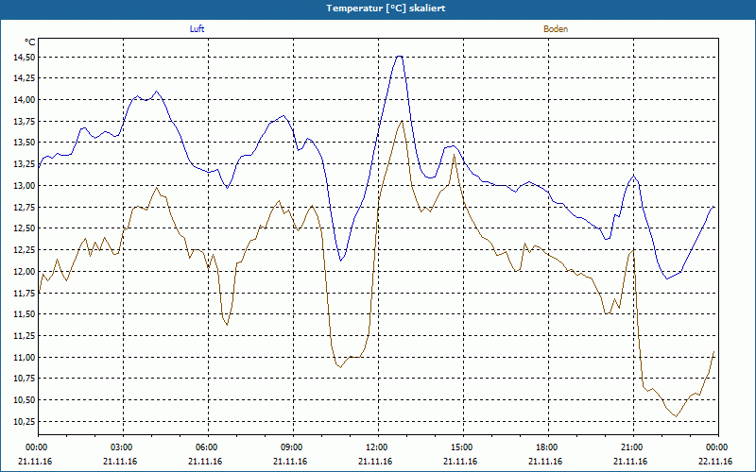Viewport: 756px width, 472px height.
Task: Click the 03:00 time axis label
Action: tap(122, 447)
